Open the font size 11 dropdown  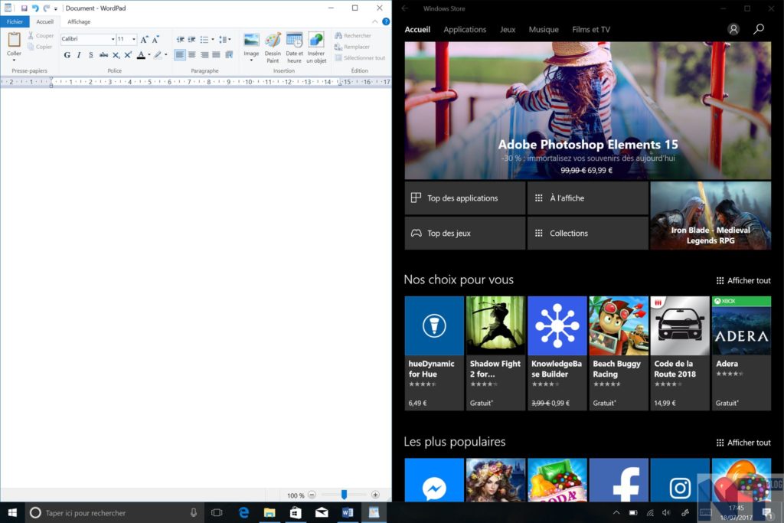point(133,39)
